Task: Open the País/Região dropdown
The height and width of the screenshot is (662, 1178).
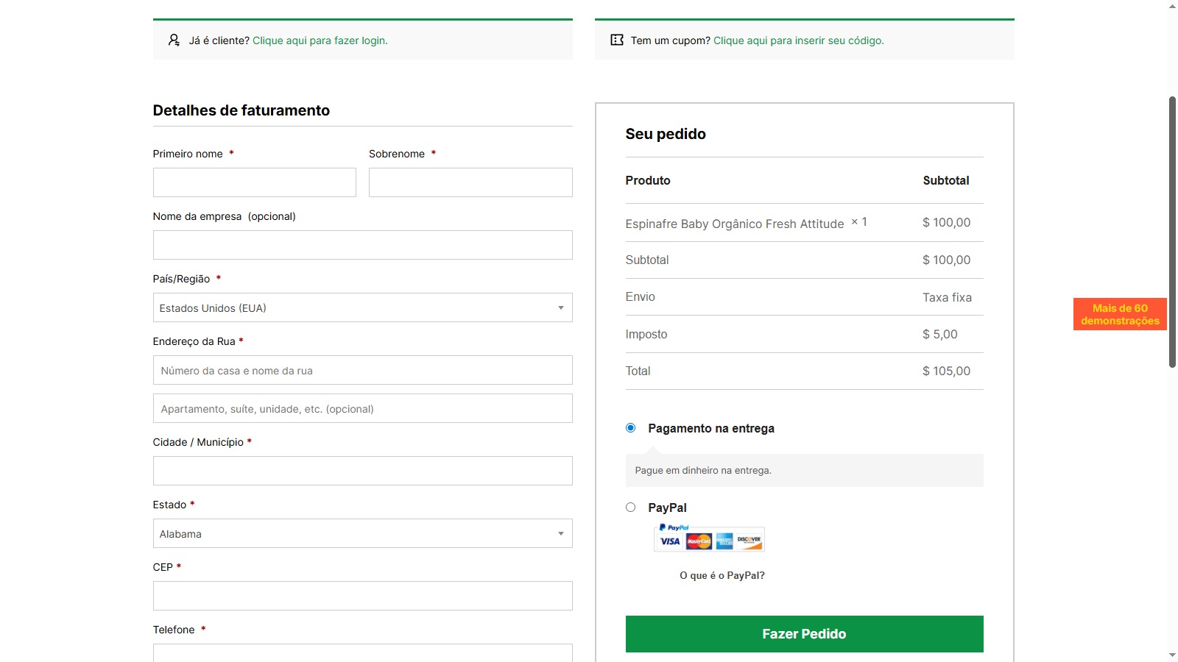Action: click(362, 307)
